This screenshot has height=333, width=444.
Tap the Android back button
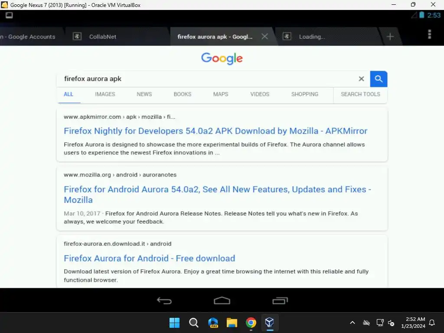click(164, 300)
